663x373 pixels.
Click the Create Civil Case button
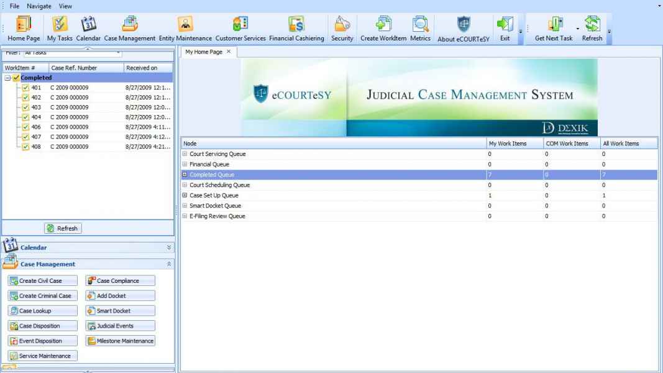click(43, 281)
